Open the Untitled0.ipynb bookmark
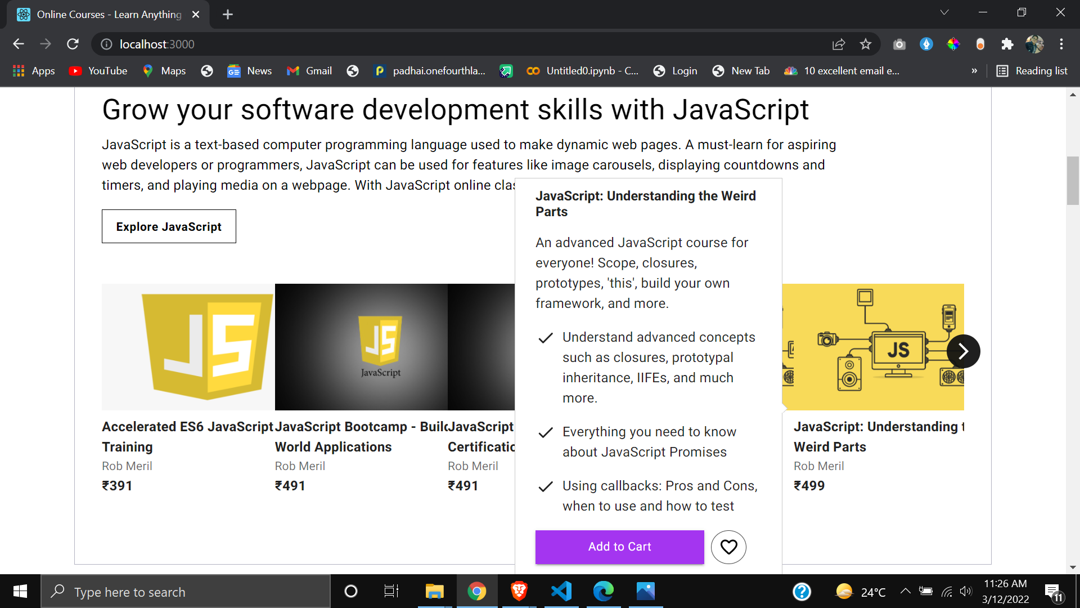The height and width of the screenshot is (608, 1080). click(583, 71)
